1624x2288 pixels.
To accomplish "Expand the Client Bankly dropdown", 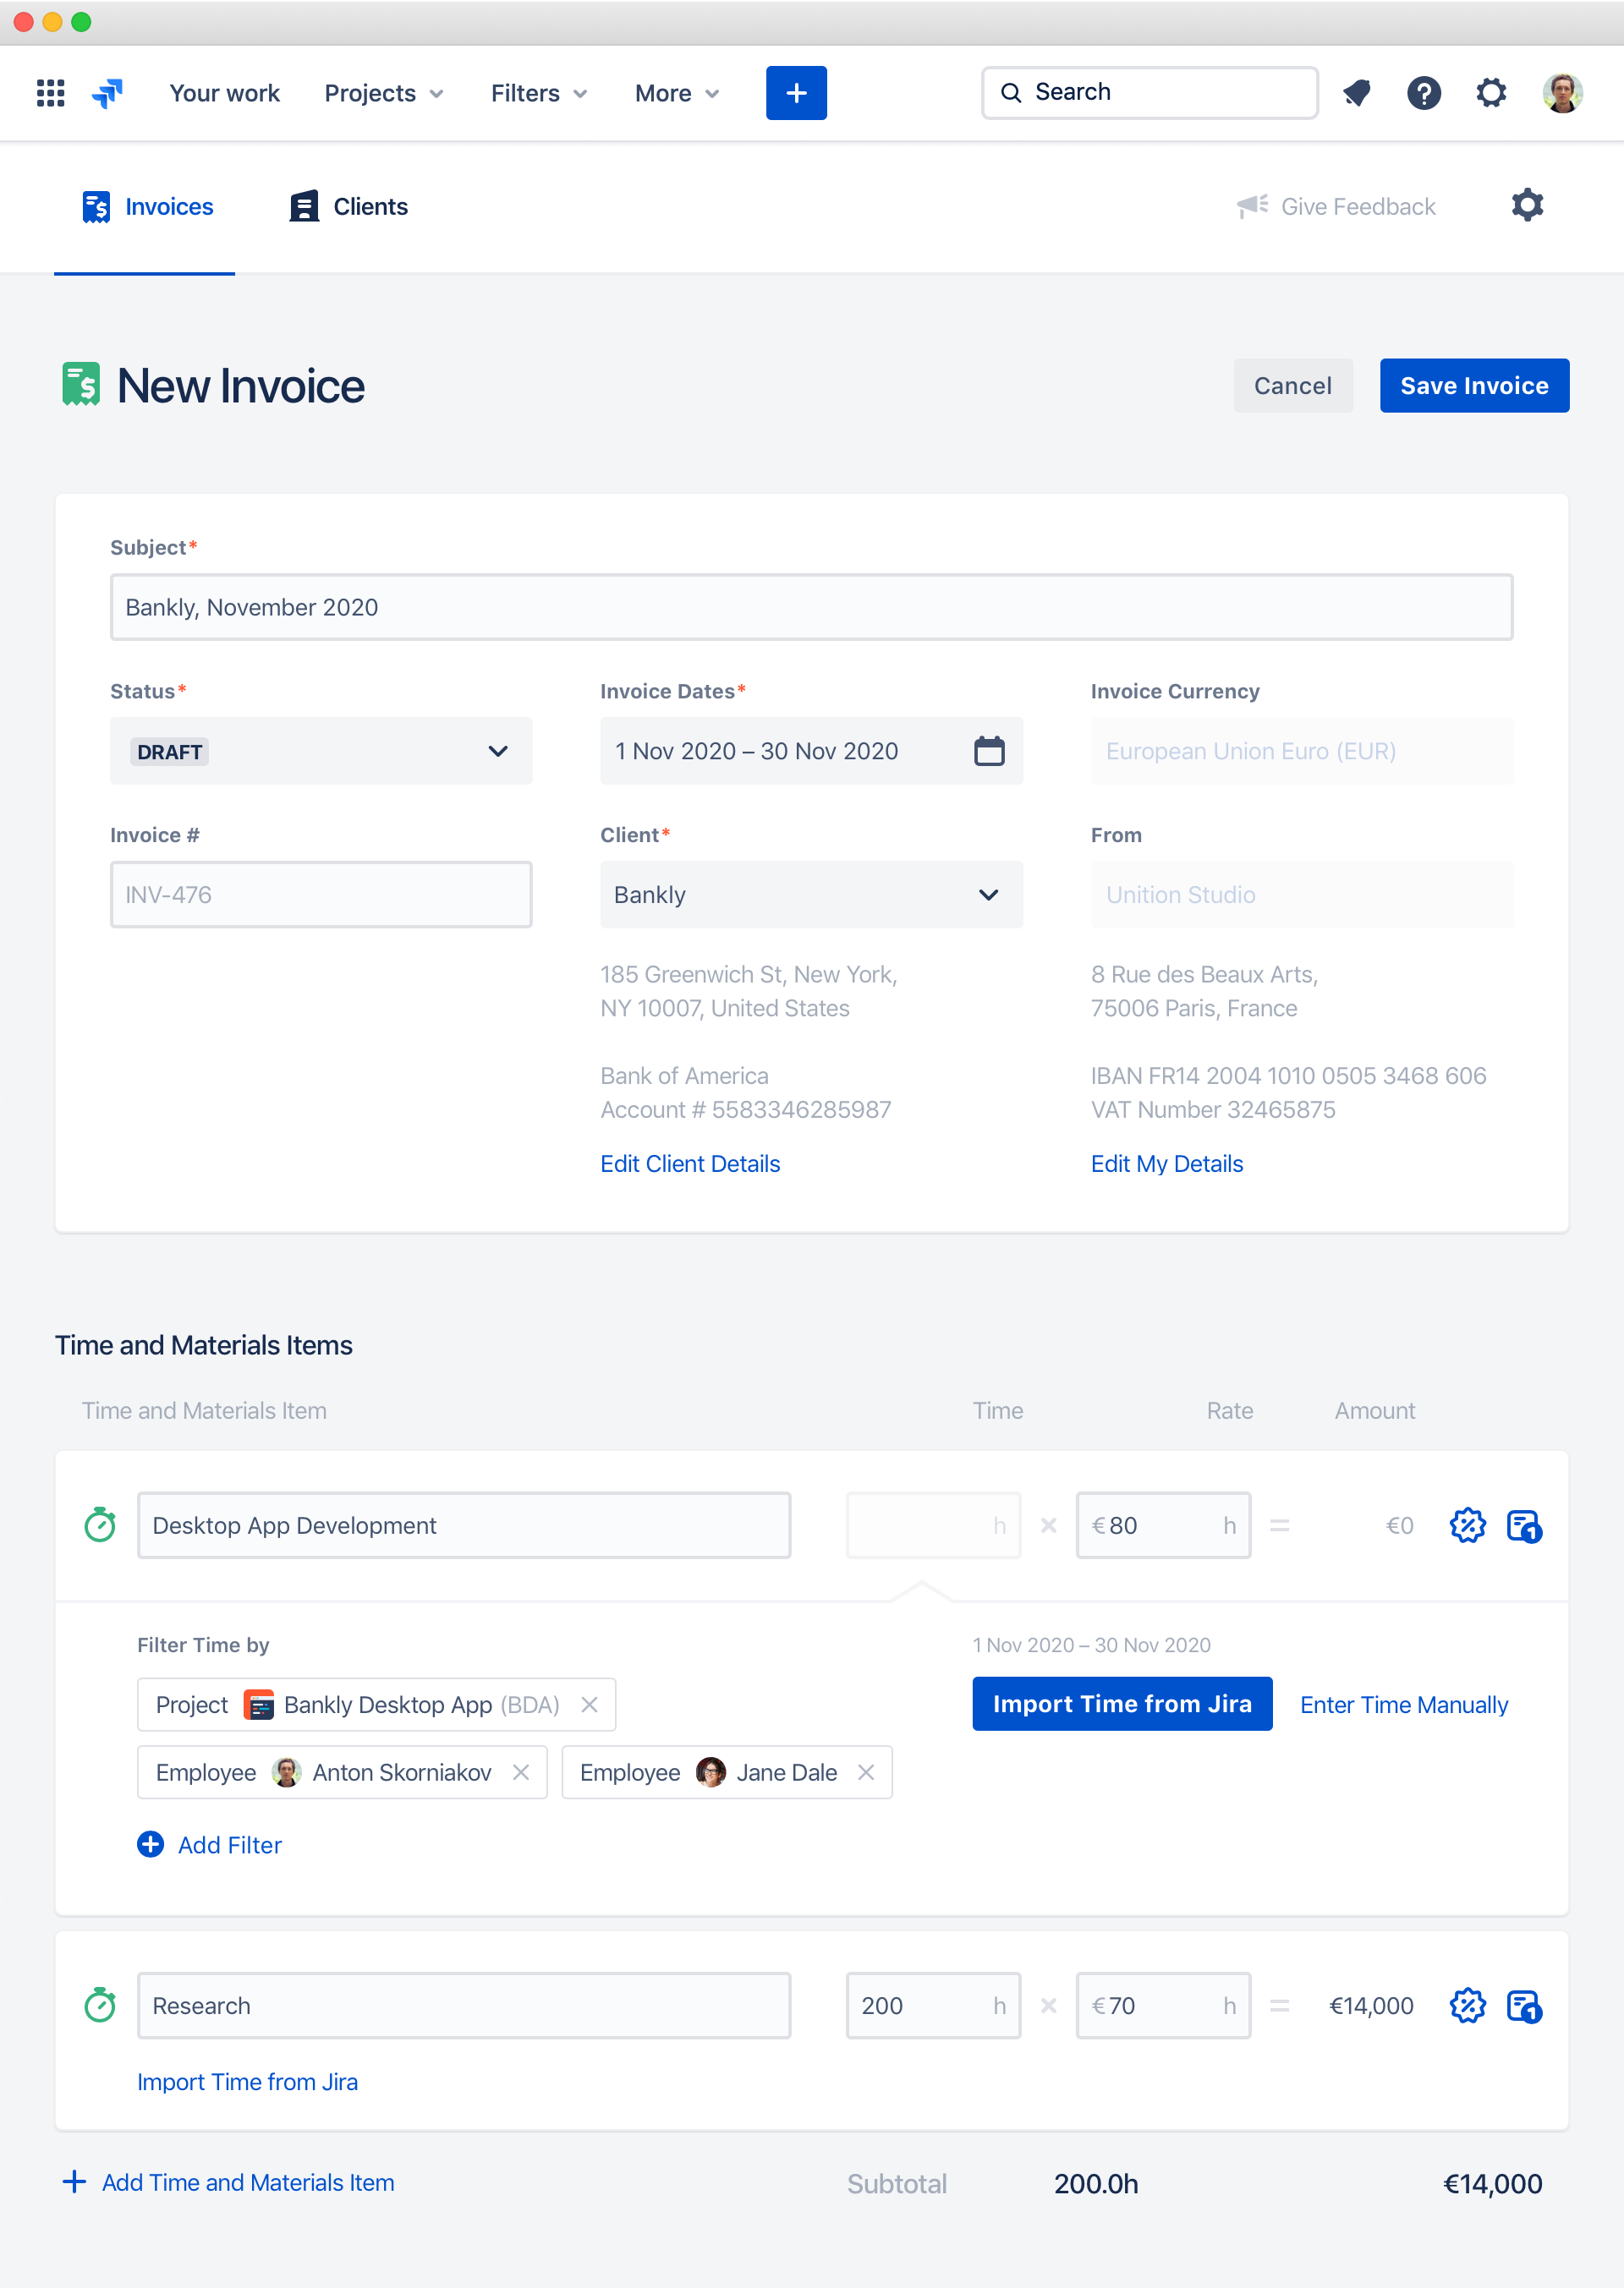I will click(x=811, y=895).
